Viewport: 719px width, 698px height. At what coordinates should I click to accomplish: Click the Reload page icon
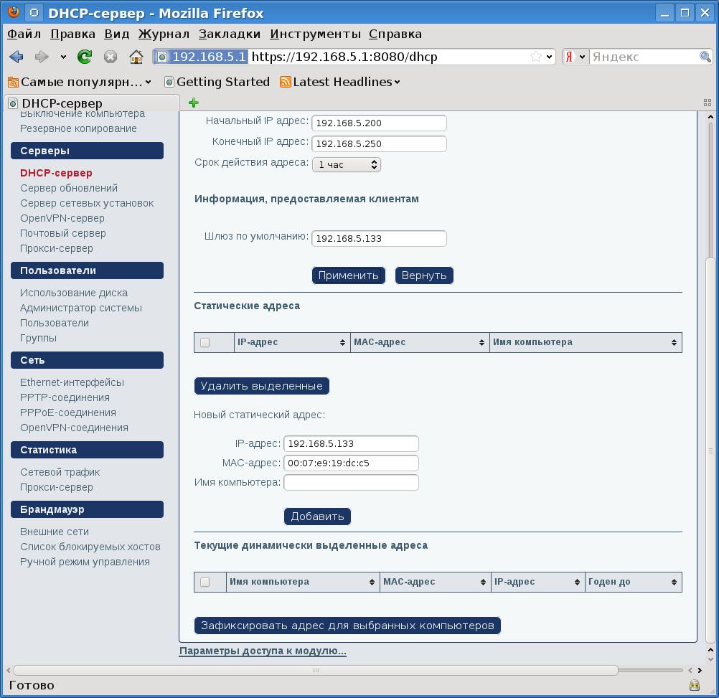click(x=85, y=57)
